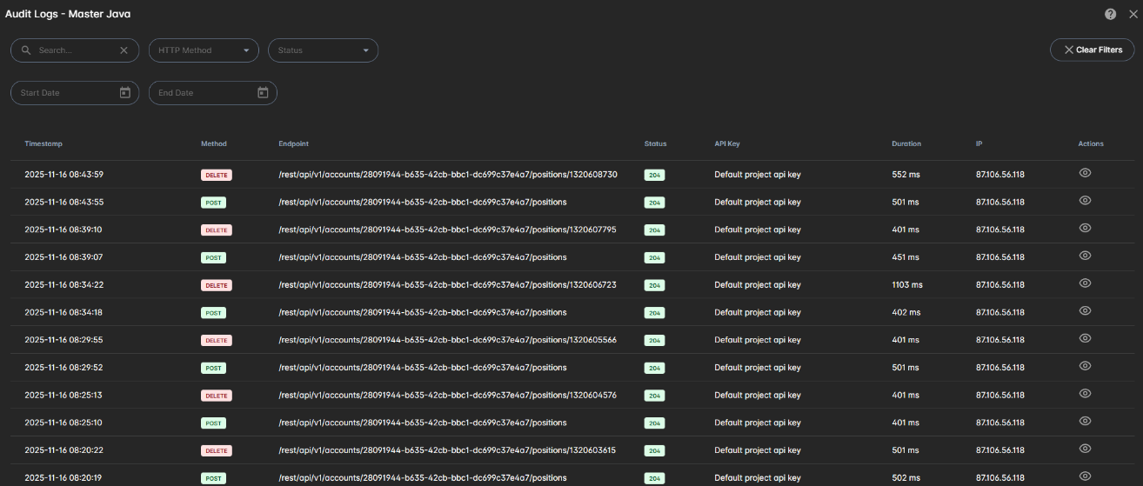
Task: View details of 08:25:13 DELETE log entry
Action: pos(1085,393)
